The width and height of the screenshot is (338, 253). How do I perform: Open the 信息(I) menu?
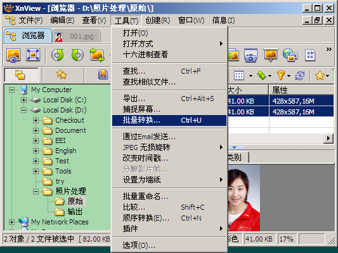click(223, 20)
